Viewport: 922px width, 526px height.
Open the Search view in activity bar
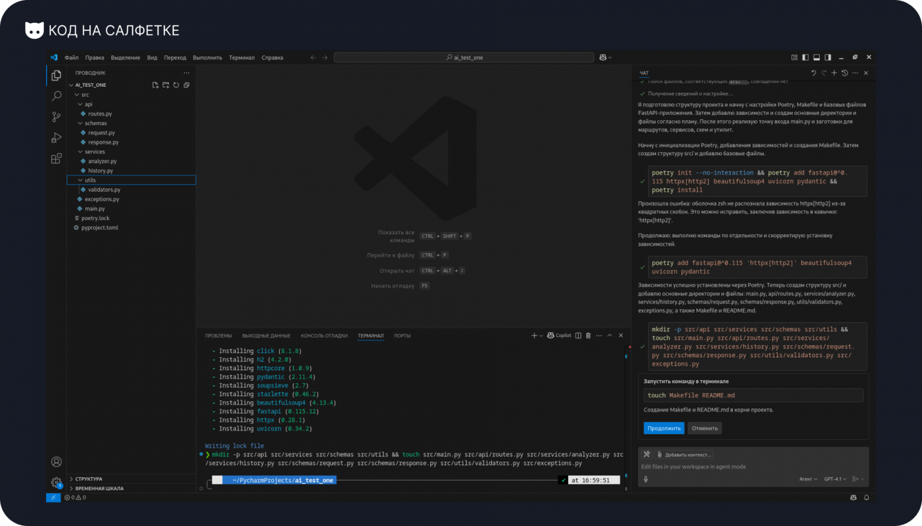click(56, 96)
